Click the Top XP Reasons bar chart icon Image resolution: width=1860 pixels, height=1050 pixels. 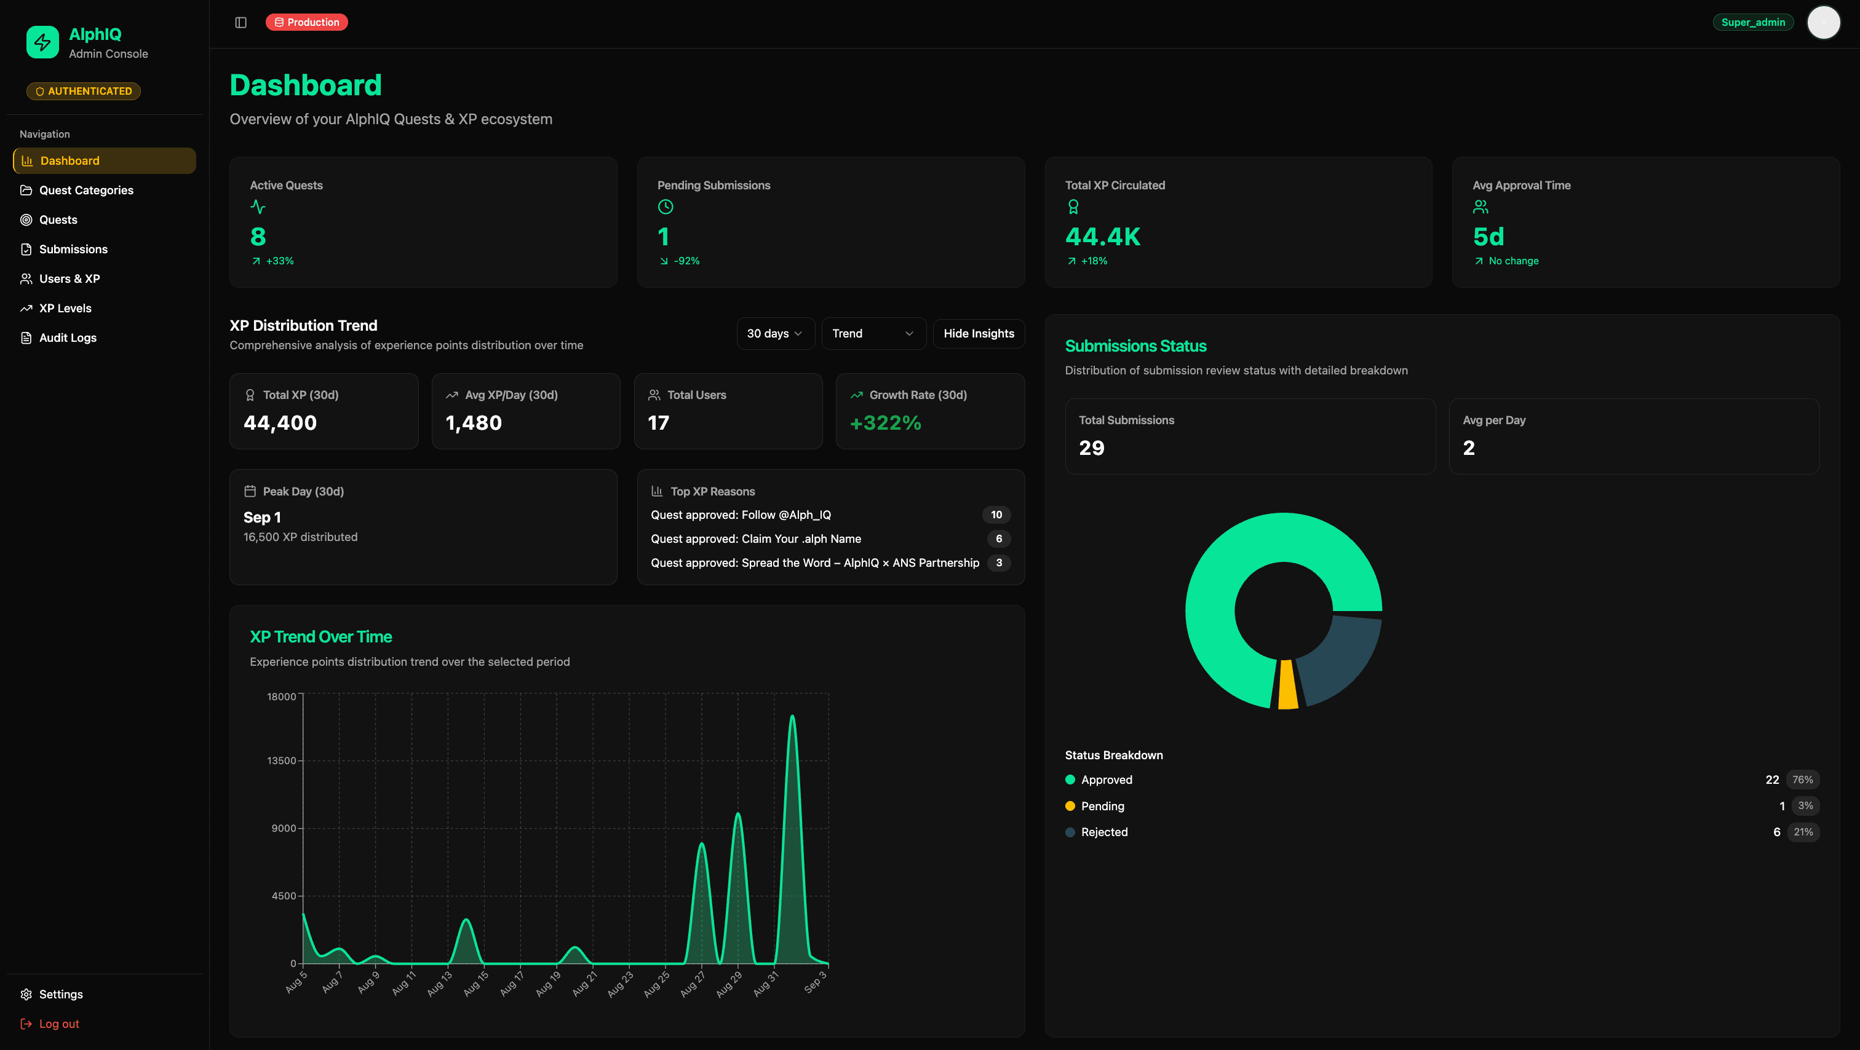[657, 491]
